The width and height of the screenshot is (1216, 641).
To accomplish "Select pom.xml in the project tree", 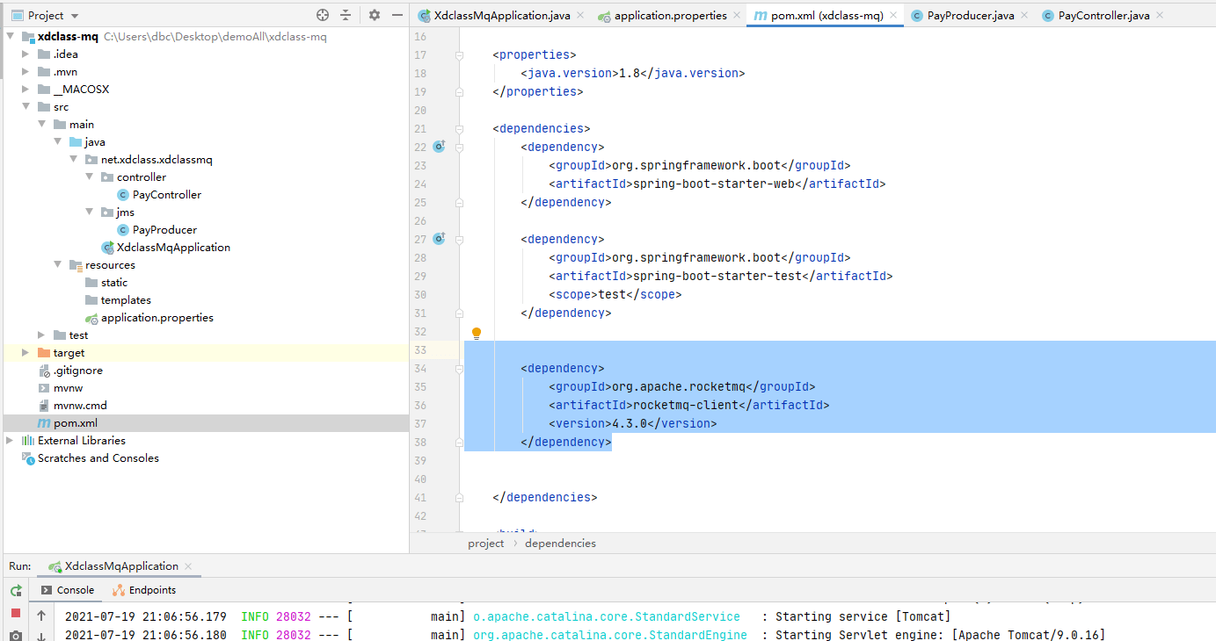I will tap(75, 423).
